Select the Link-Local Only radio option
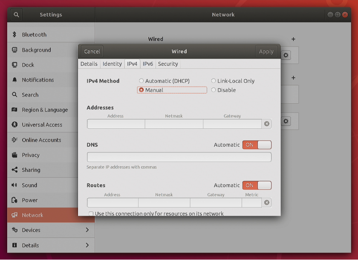Viewport: 358px width, 260px height. coord(214,81)
